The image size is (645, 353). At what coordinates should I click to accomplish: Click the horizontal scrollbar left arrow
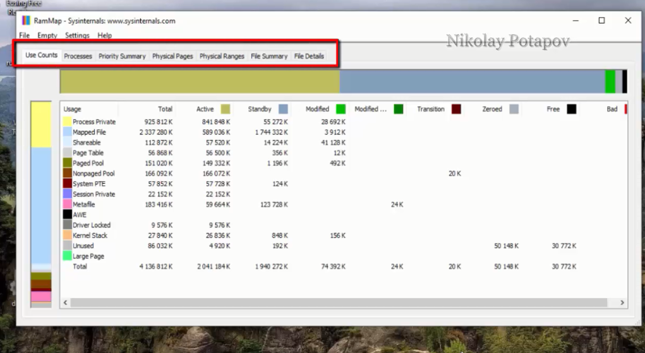tap(66, 302)
